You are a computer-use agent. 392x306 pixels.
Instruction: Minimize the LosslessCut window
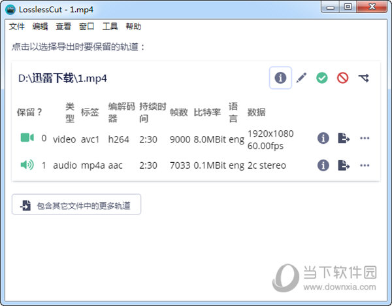click(x=330, y=7)
